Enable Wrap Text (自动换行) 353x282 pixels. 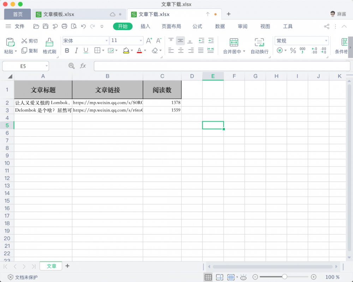coord(260,47)
